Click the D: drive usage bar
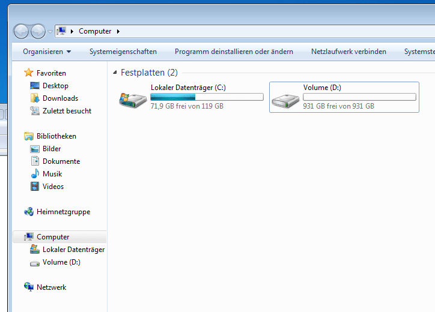This screenshot has height=312, width=435. coord(359,97)
